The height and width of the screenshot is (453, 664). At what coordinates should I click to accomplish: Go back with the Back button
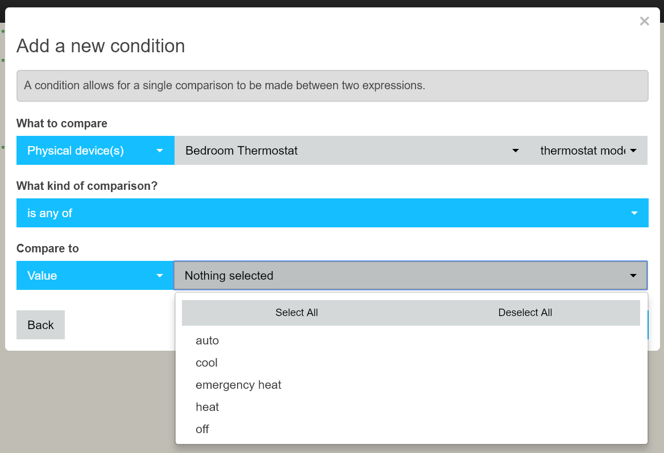pyautogui.click(x=41, y=325)
